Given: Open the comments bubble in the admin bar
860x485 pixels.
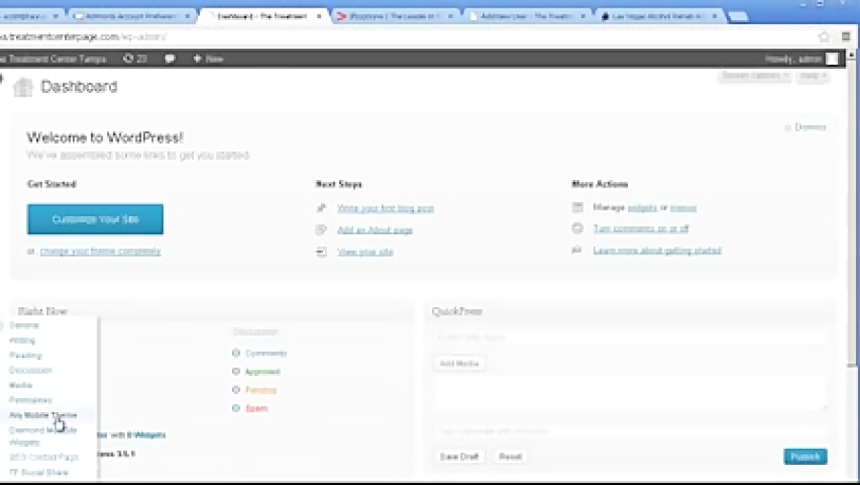Looking at the screenshot, I should point(170,58).
